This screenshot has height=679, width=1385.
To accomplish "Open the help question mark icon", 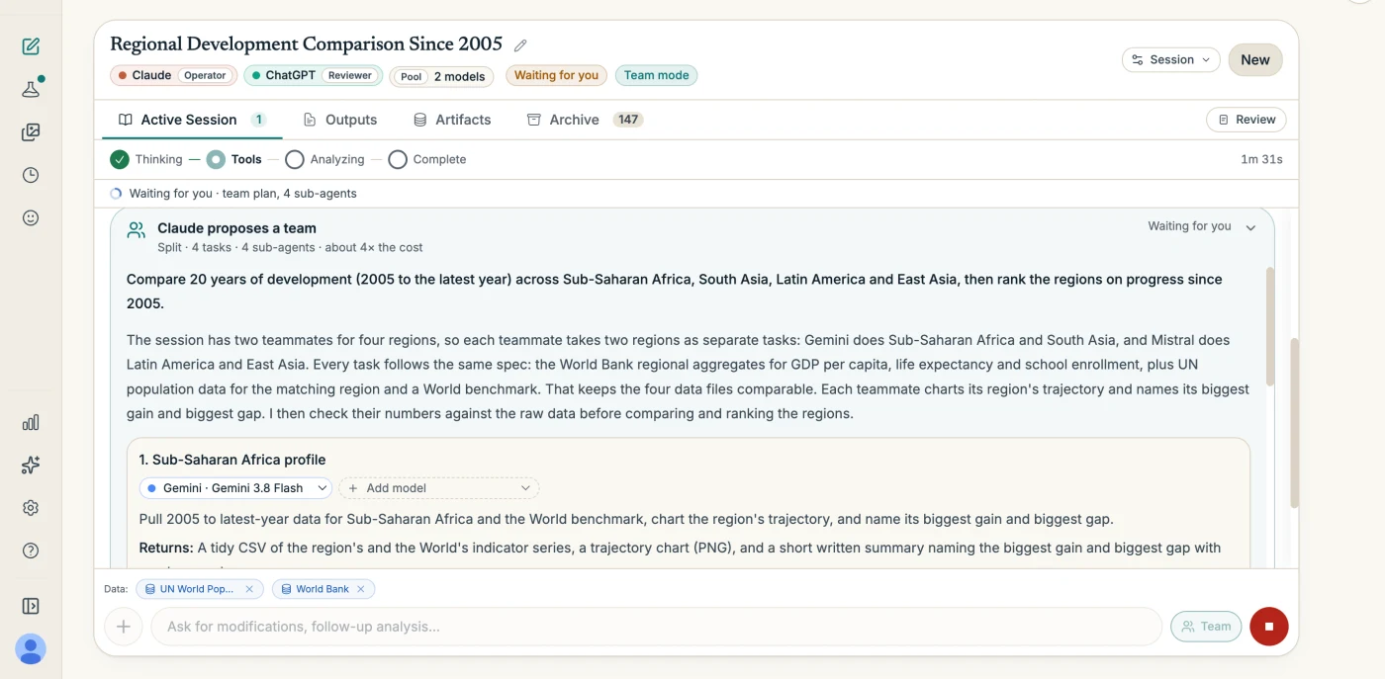I will pyautogui.click(x=31, y=551).
